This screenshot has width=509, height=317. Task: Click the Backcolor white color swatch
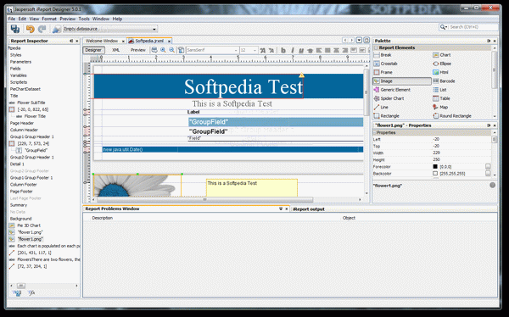[435, 174]
